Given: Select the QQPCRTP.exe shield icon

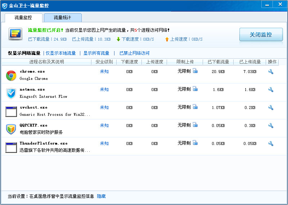Looking at the screenshot, I should coord(11,129).
